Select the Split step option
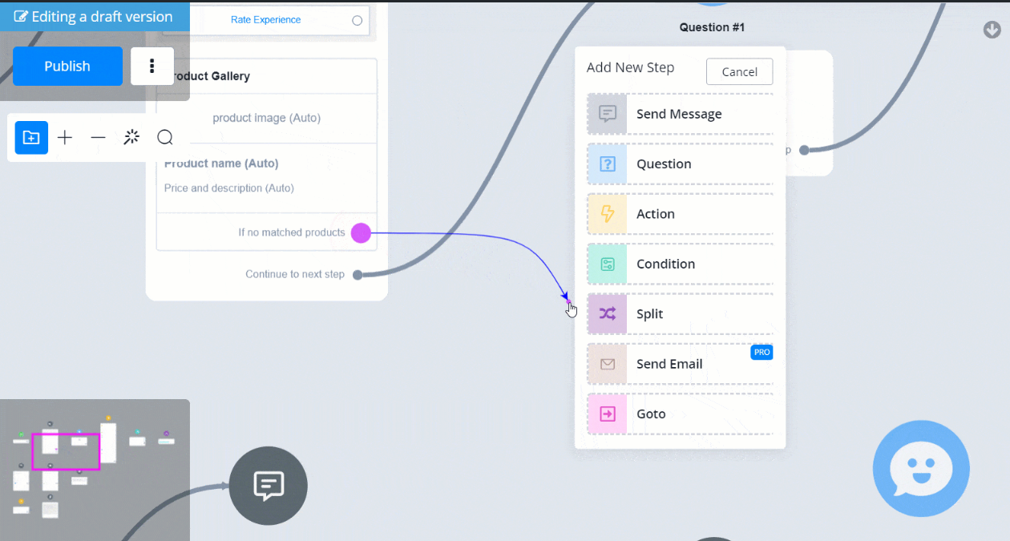The height and width of the screenshot is (541, 1010). point(680,314)
